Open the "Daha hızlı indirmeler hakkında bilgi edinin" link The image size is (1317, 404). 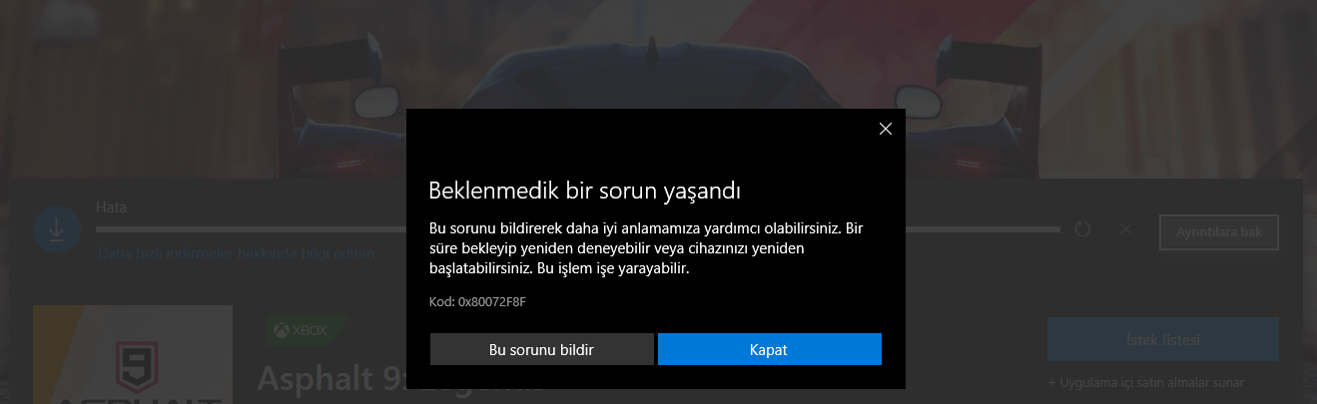(x=236, y=253)
